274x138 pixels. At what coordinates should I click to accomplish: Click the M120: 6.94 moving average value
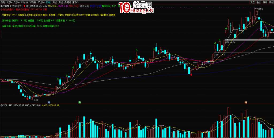(x=96, y=6)
